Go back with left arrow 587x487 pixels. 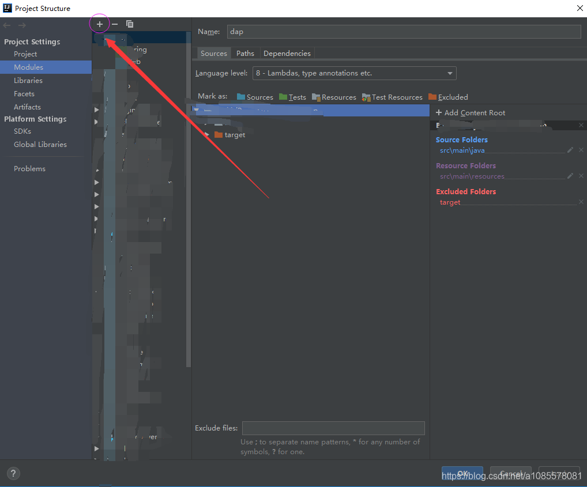click(7, 25)
